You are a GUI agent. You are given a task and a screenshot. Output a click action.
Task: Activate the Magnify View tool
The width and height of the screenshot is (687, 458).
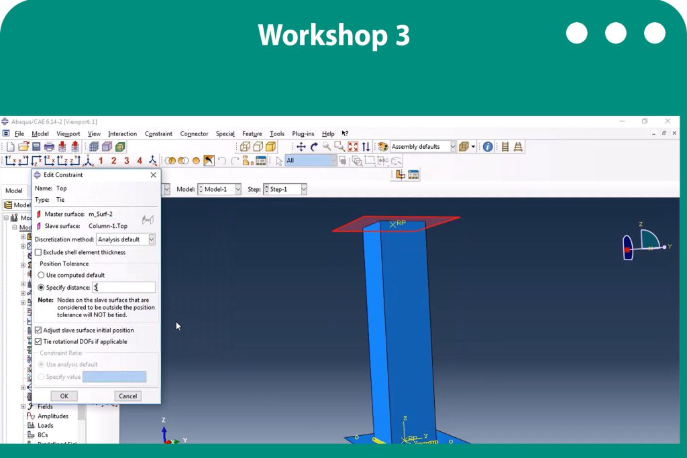327,147
